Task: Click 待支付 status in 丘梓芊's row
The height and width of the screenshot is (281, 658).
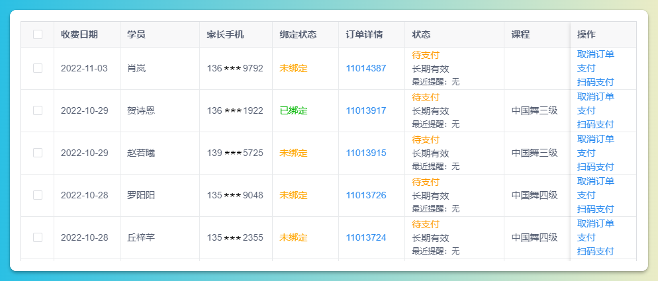Action: click(426, 224)
